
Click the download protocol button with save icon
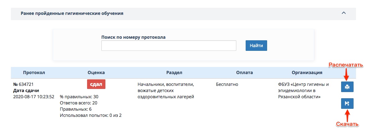[347, 104]
